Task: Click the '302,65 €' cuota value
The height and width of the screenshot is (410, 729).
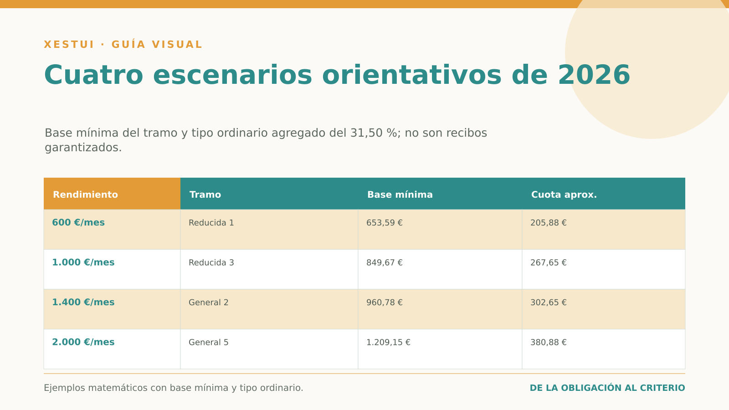Action: coord(549,302)
